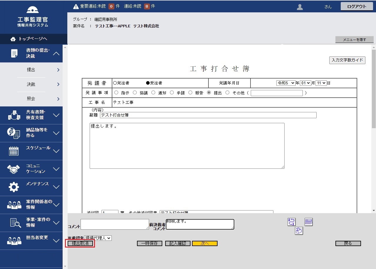Select the その他 radio button
This screenshot has width=376, height=269.
coord(227,93)
